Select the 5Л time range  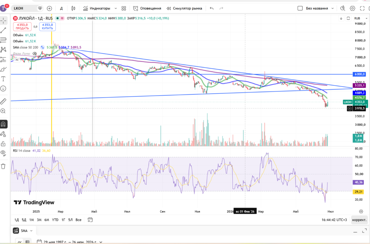[x=70, y=220]
